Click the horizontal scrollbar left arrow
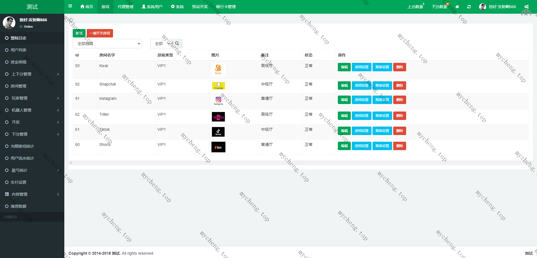This screenshot has width=537, height=258. [x=71, y=163]
